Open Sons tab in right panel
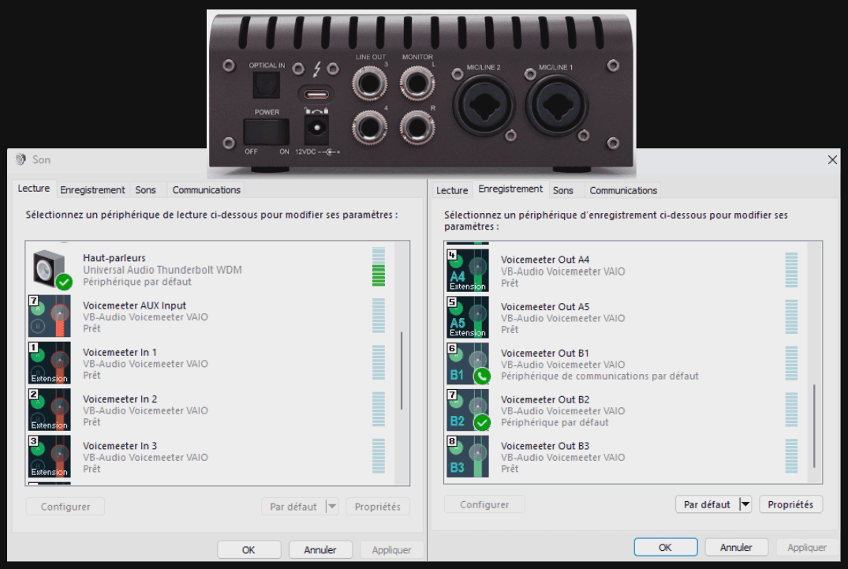The image size is (848, 569). click(563, 190)
